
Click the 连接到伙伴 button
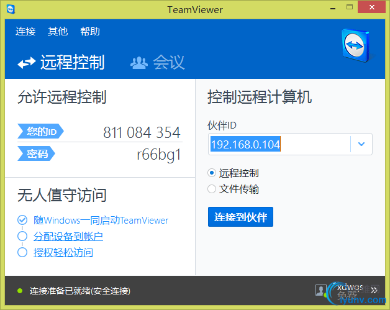pyautogui.click(x=240, y=217)
